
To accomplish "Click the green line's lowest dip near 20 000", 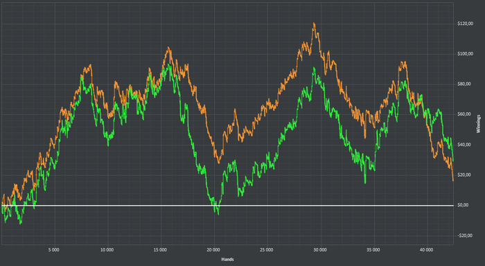I will tap(218, 214).
